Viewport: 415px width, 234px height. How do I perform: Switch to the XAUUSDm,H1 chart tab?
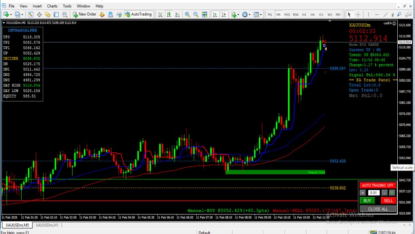tap(47, 225)
